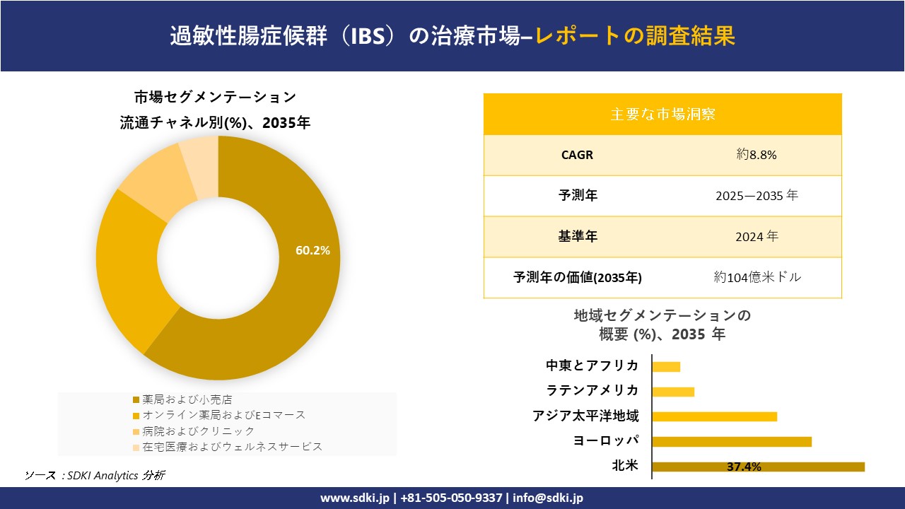Click the オンライン薬局およびEコマース legend swatch
905x509 pixels.
tap(136, 416)
